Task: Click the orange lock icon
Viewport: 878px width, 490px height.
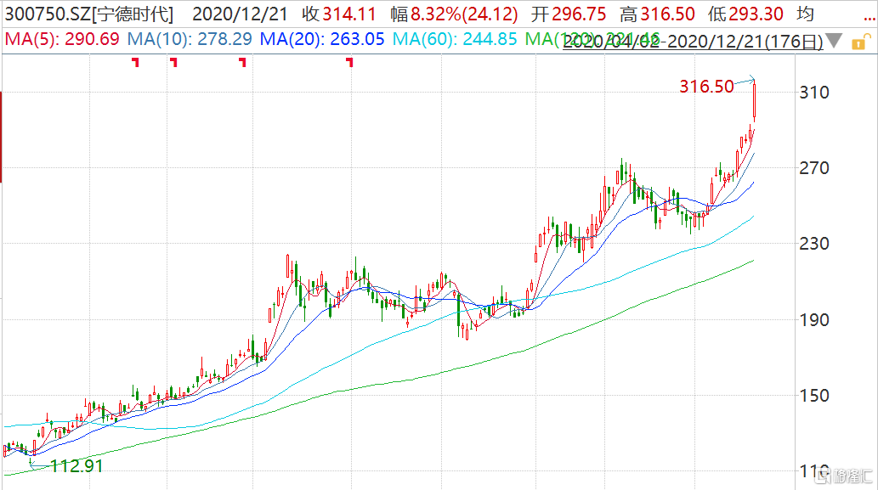Action: (x=861, y=42)
